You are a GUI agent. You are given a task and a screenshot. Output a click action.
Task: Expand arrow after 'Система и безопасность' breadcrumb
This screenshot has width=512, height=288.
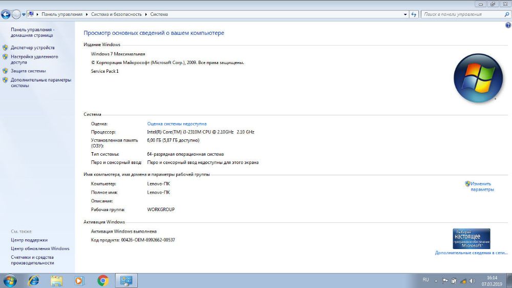[x=146, y=14]
